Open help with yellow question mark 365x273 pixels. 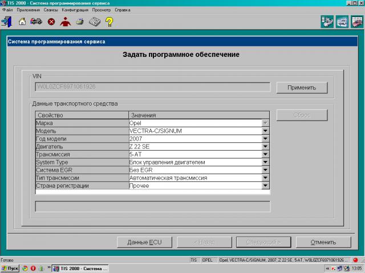109,22
